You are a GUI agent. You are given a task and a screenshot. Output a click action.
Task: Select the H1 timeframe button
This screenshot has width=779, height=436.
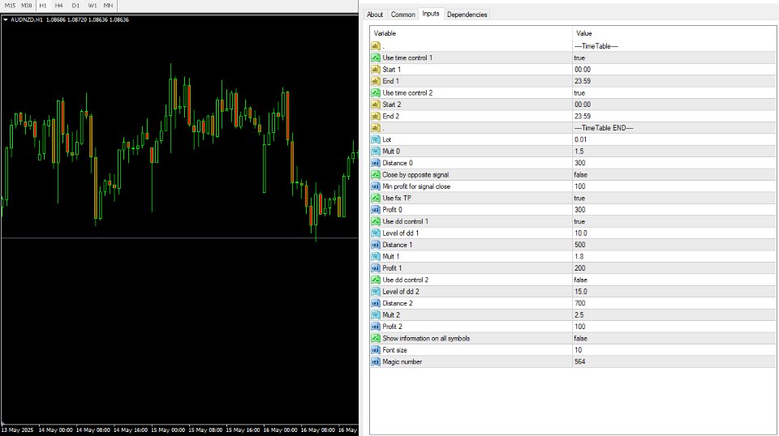43,6
